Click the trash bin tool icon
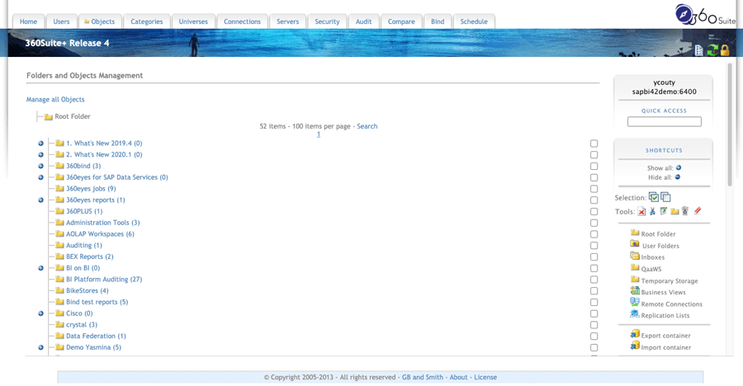This screenshot has height=386, width=743. (685, 211)
